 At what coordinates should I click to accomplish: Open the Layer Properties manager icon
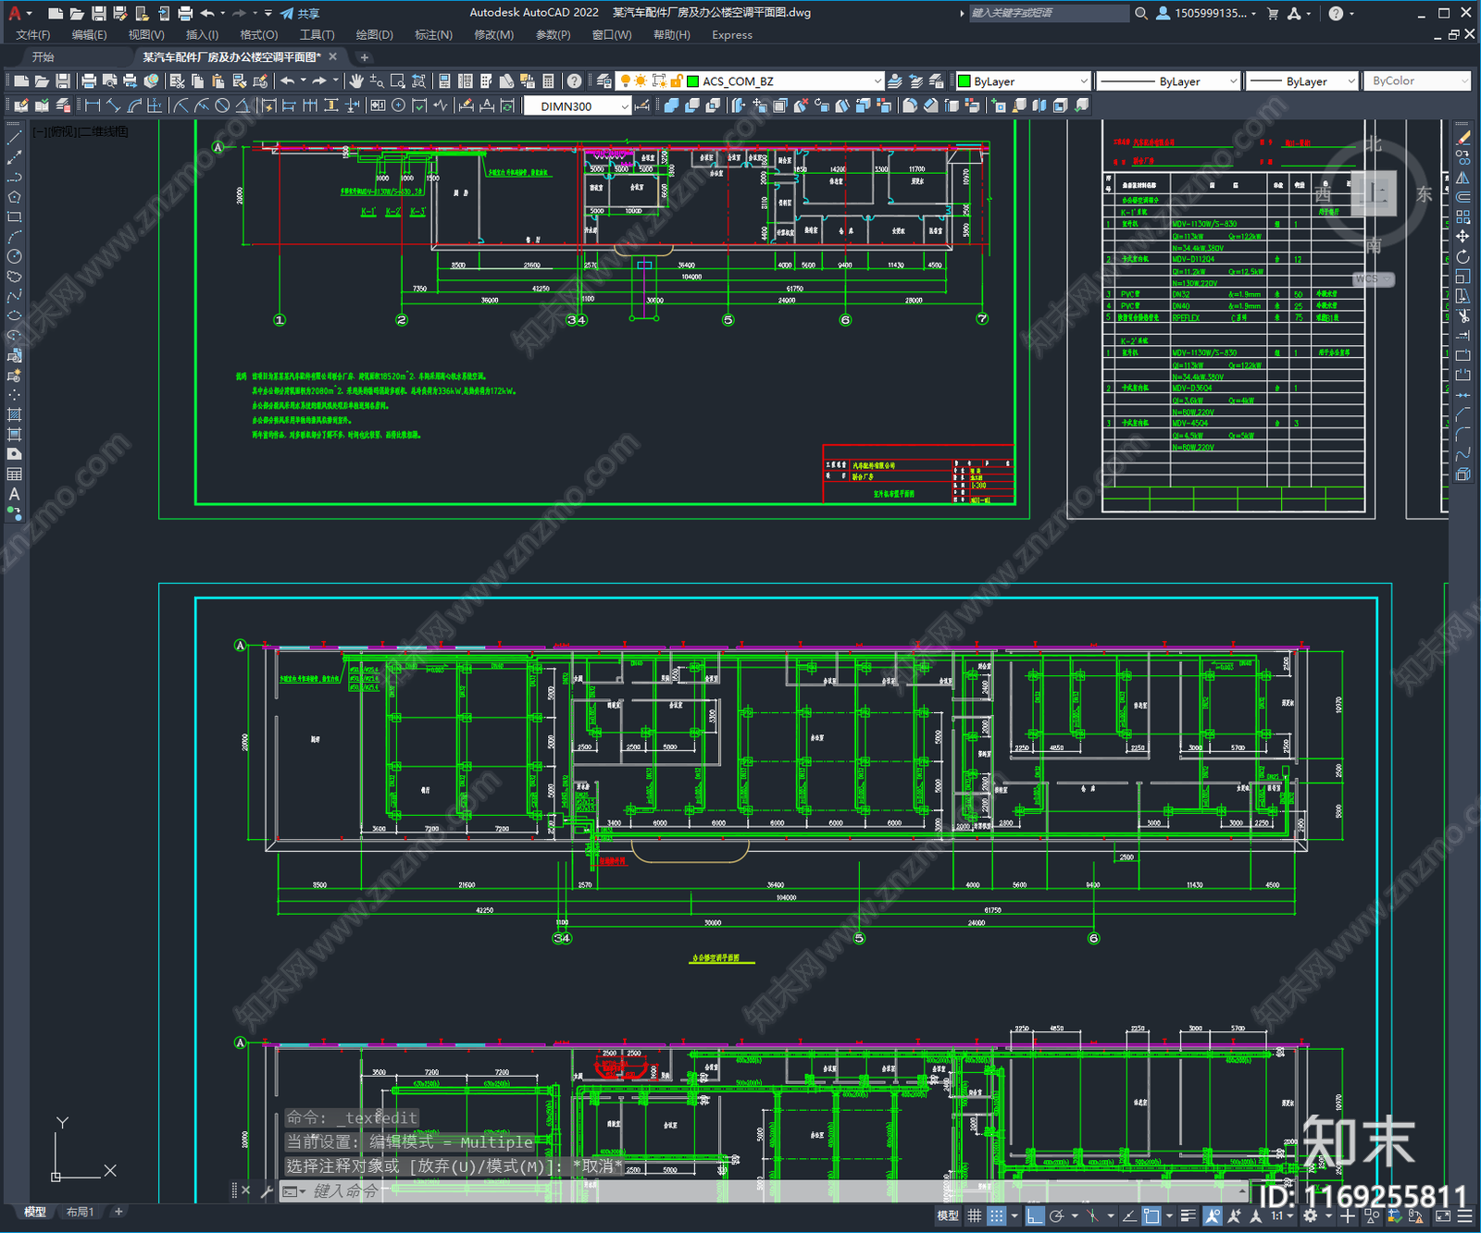(604, 81)
